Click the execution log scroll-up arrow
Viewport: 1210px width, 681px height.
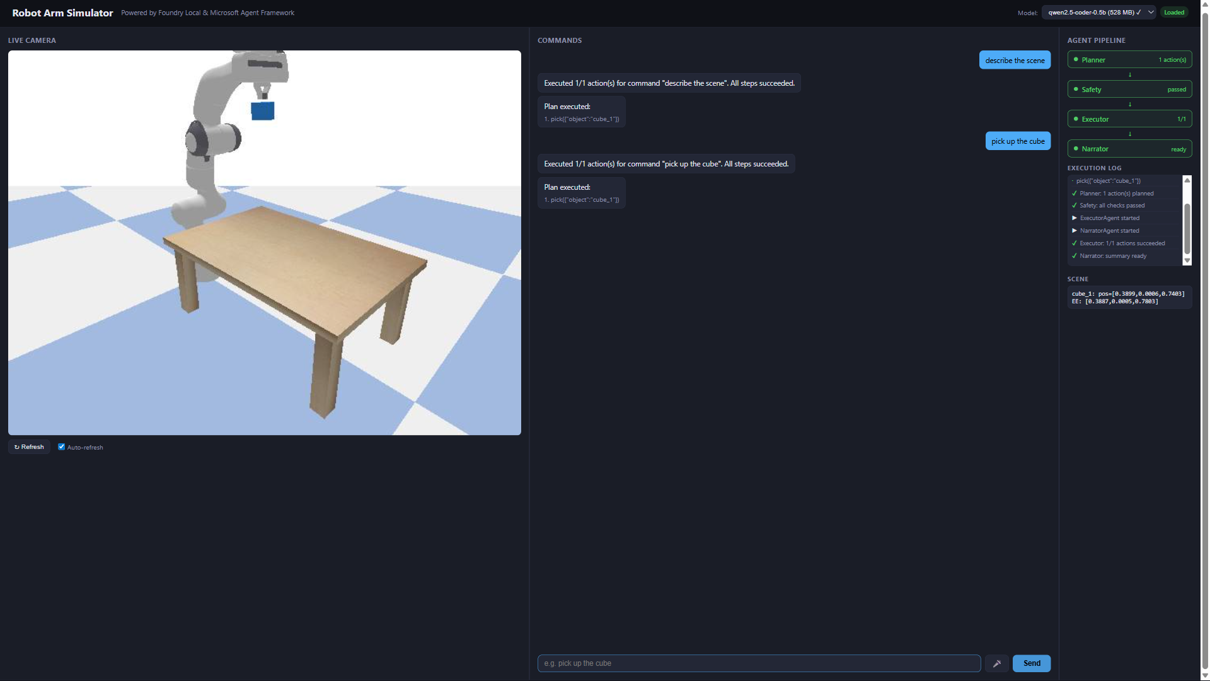click(1187, 180)
